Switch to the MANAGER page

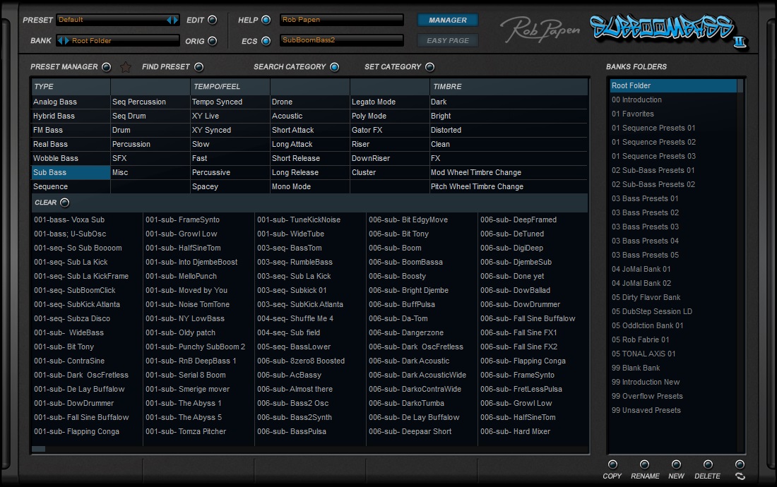(447, 20)
